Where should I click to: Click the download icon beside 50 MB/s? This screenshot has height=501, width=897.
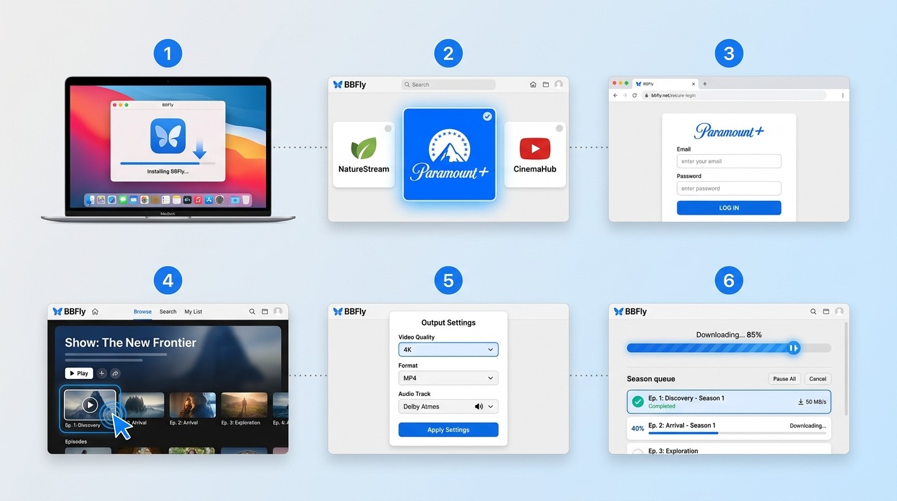click(801, 402)
